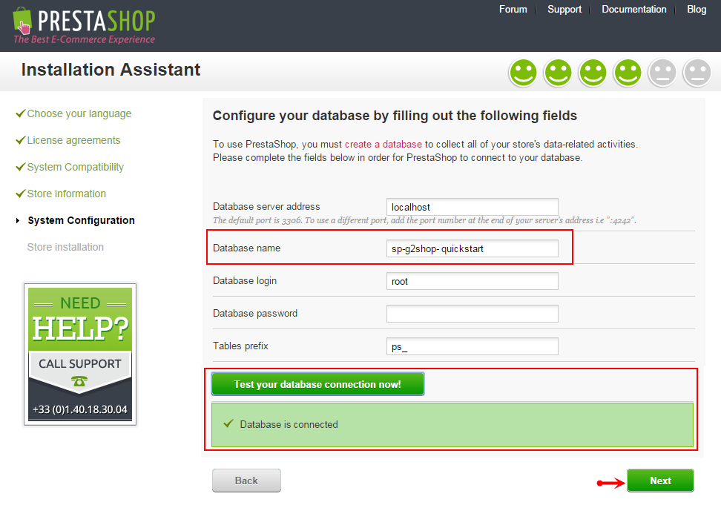This screenshot has height=505, width=721.
Task: Click the 'Database server address' label
Action: point(266,207)
